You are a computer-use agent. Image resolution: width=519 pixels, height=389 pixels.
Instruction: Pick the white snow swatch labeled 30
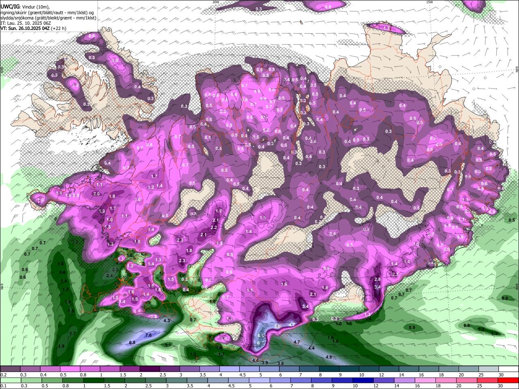click(508, 369)
